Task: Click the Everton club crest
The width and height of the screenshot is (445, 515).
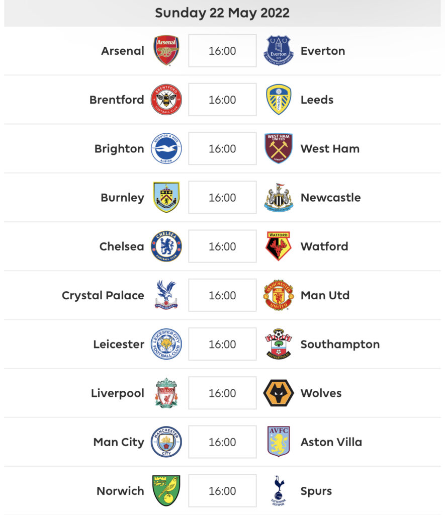Action: tap(279, 51)
